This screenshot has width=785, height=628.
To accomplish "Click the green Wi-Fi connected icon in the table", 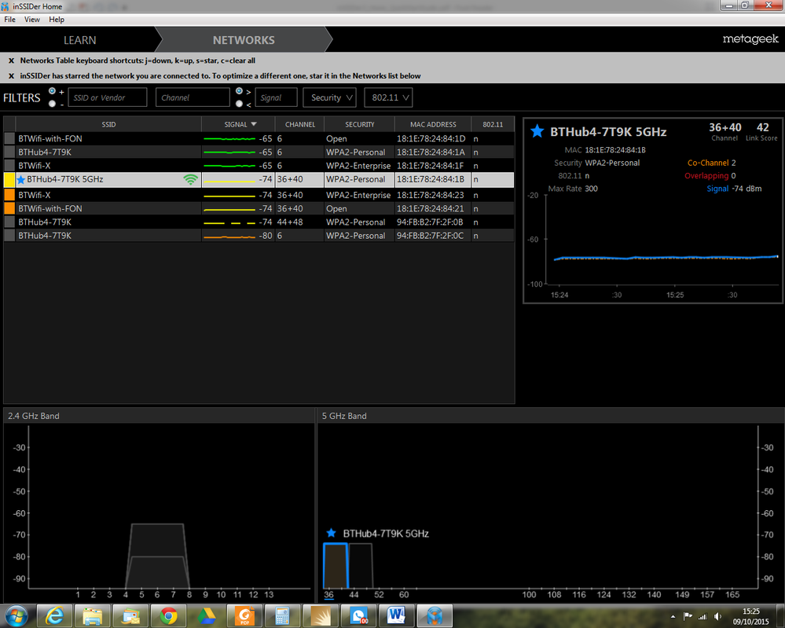I will (x=191, y=179).
